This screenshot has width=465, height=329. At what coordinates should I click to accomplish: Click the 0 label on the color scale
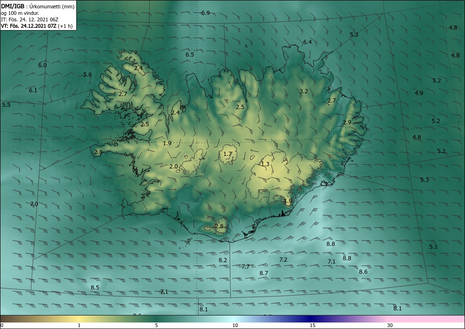point(2,325)
